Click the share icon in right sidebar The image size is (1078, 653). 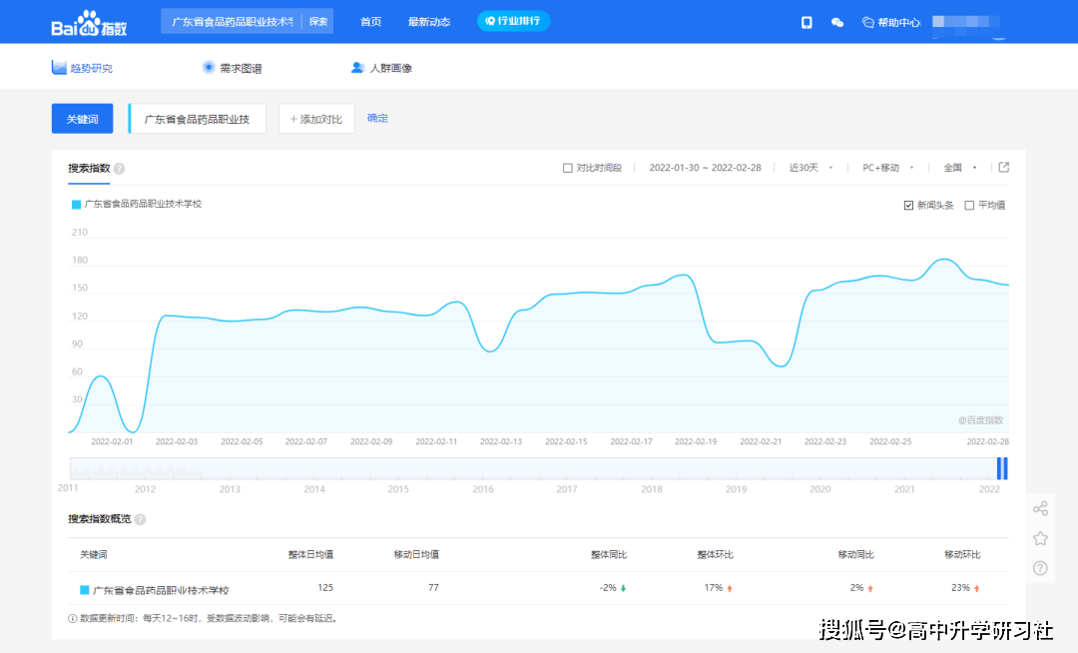[1040, 508]
